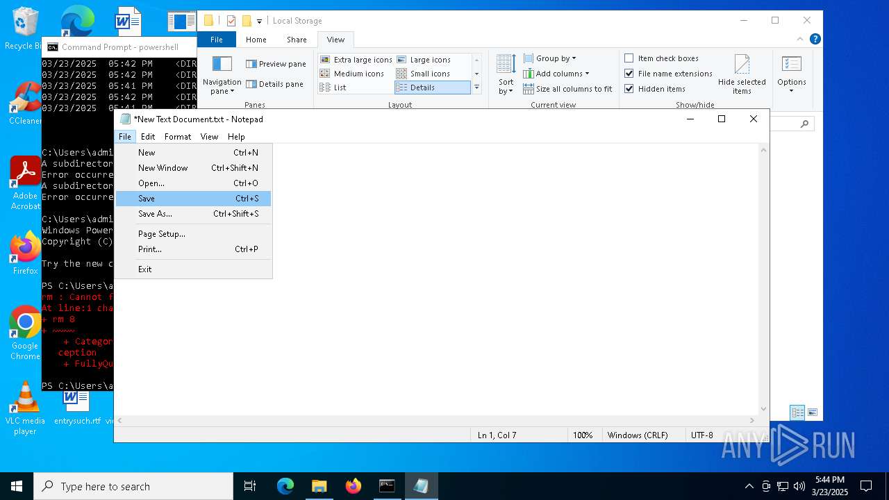Click Hide selected items button
The width and height of the screenshot is (889, 500).
742,75
